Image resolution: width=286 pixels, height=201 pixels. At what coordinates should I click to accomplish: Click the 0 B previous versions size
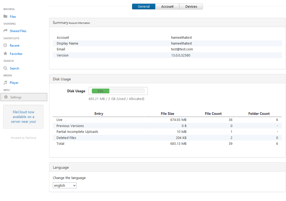184,126
